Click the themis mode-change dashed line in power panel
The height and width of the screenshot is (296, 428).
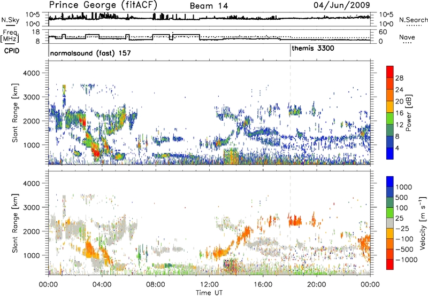pyautogui.click(x=290, y=113)
